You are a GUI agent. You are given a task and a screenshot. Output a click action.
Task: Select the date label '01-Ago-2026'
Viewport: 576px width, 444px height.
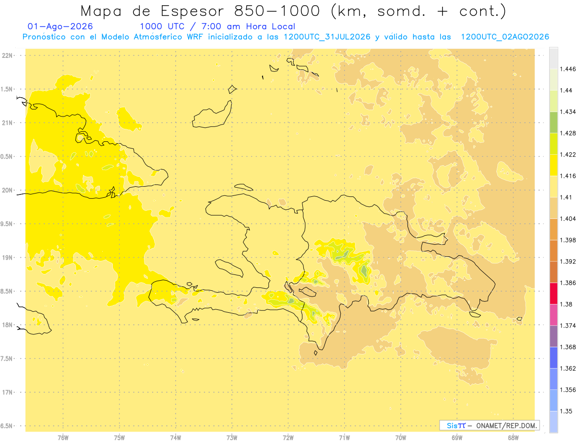click(x=60, y=26)
